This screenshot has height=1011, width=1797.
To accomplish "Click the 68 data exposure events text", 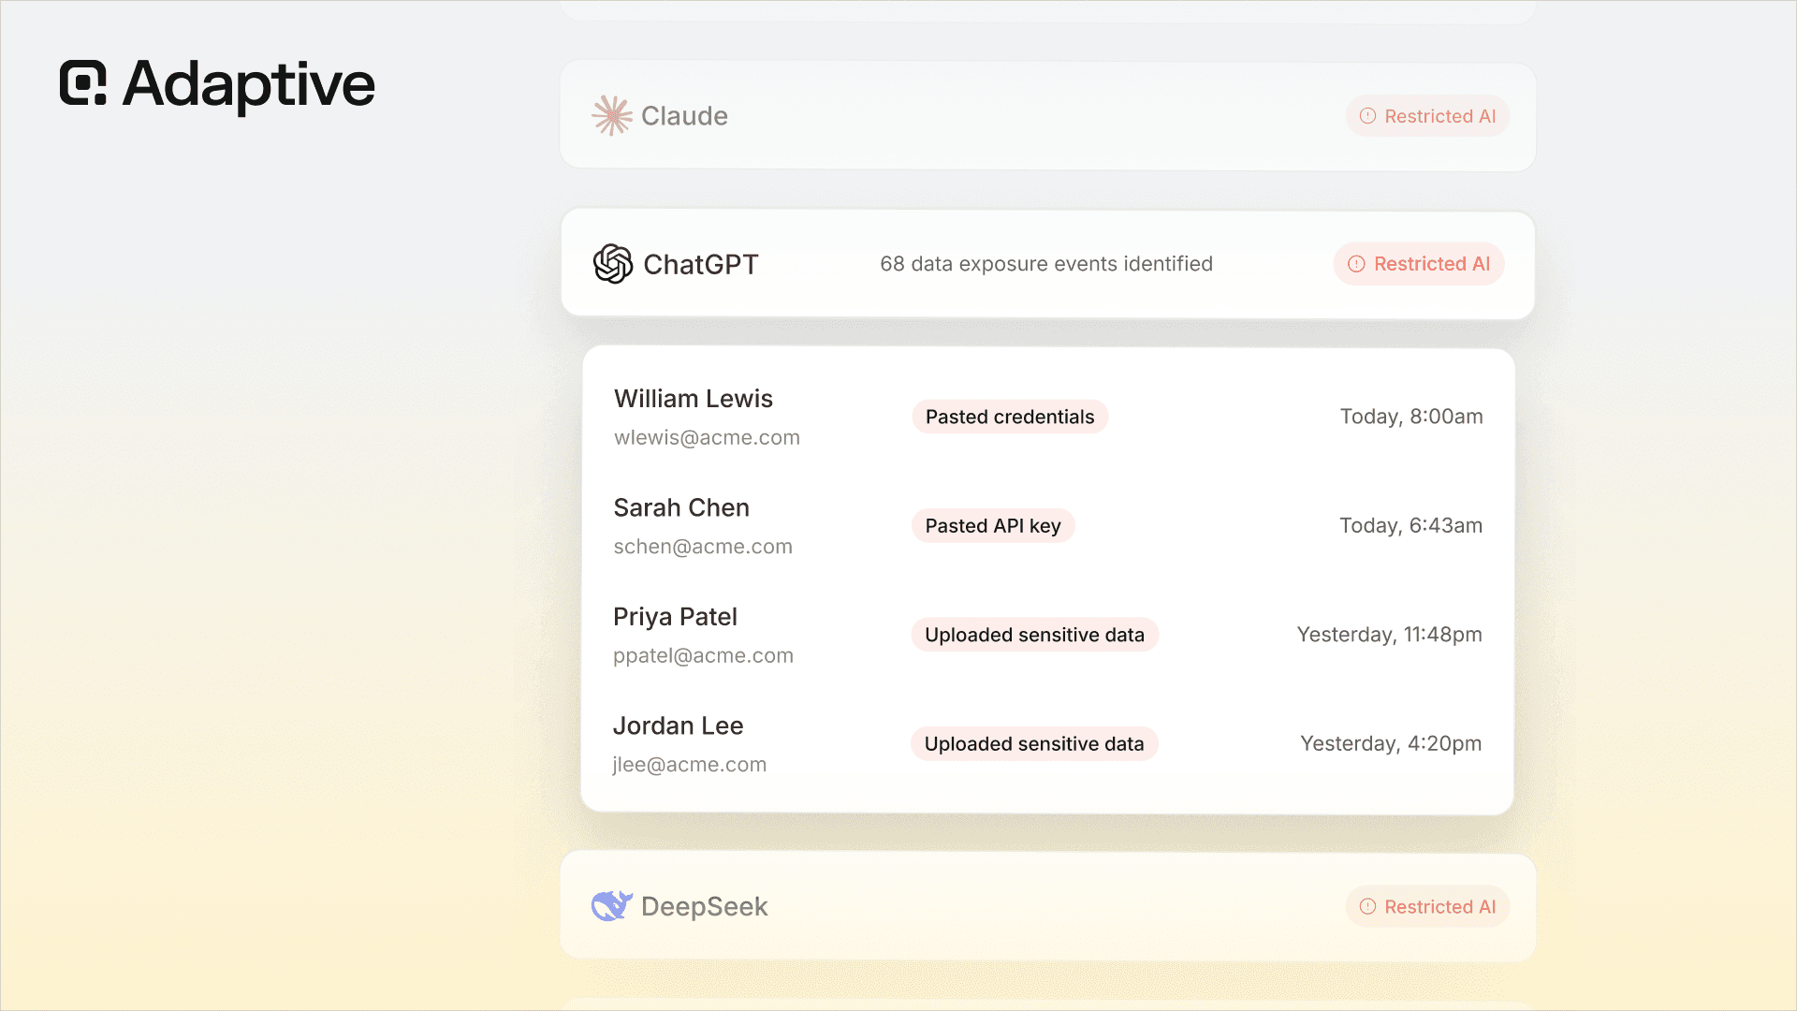I will pos(1046,264).
